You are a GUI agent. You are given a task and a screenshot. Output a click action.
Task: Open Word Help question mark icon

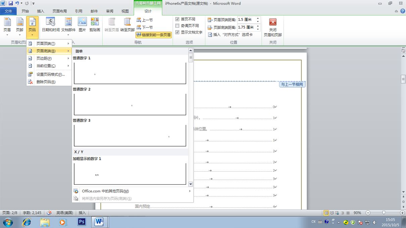(x=402, y=11)
